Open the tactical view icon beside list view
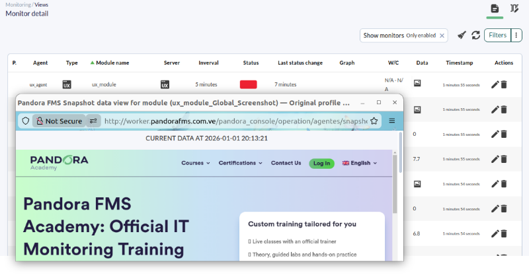 (x=514, y=9)
